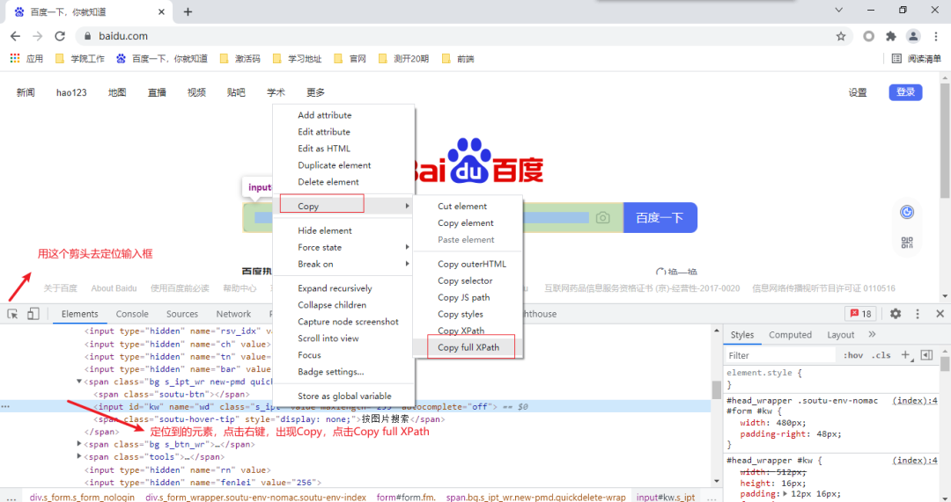Select form#form.fm. in the breadcrumb
Viewport: 951px width, 502px height.
tap(406, 497)
